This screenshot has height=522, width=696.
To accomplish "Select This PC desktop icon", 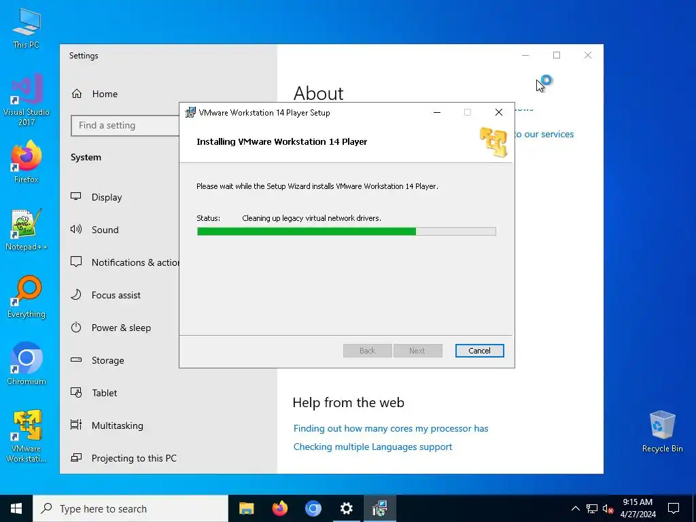I will point(27,29).
